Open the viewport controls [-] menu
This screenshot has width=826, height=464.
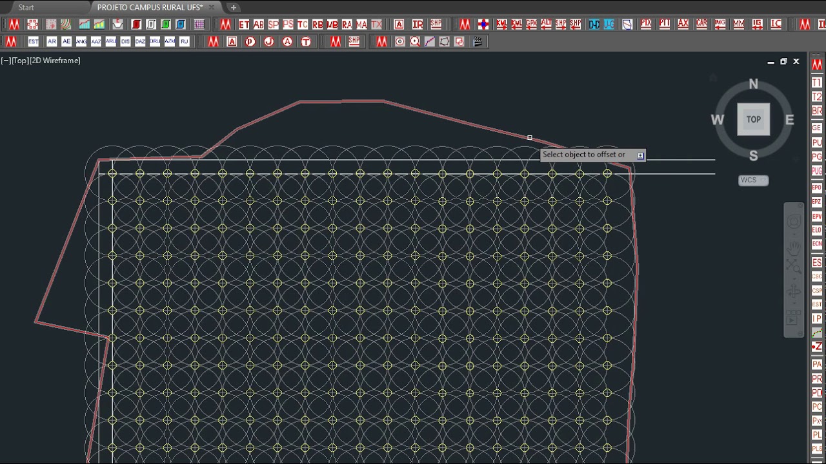(5, 61)
